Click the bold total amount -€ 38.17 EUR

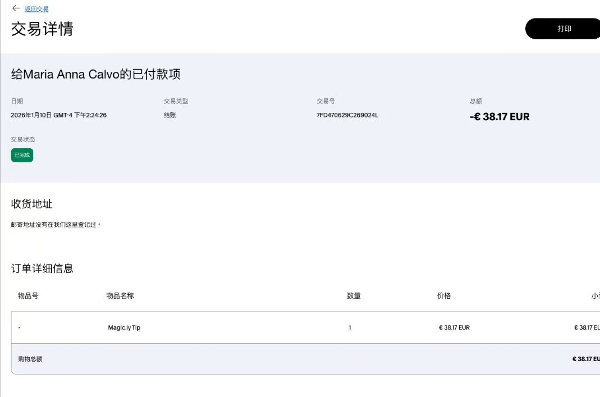point(500,117)
